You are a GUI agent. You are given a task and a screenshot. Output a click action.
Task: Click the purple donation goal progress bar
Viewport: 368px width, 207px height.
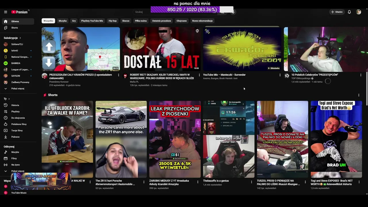(x=192, y=10)
